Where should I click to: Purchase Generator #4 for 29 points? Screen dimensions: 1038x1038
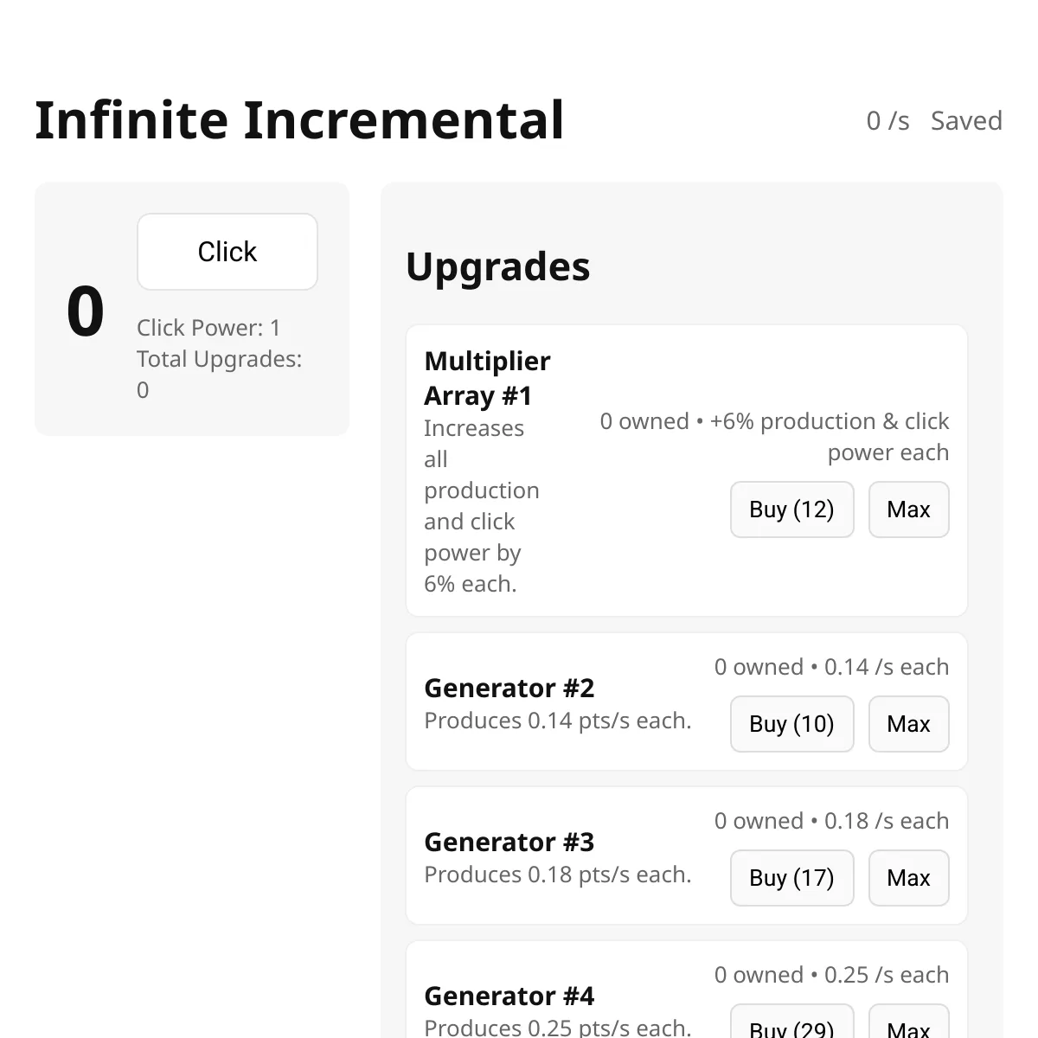791,1029
